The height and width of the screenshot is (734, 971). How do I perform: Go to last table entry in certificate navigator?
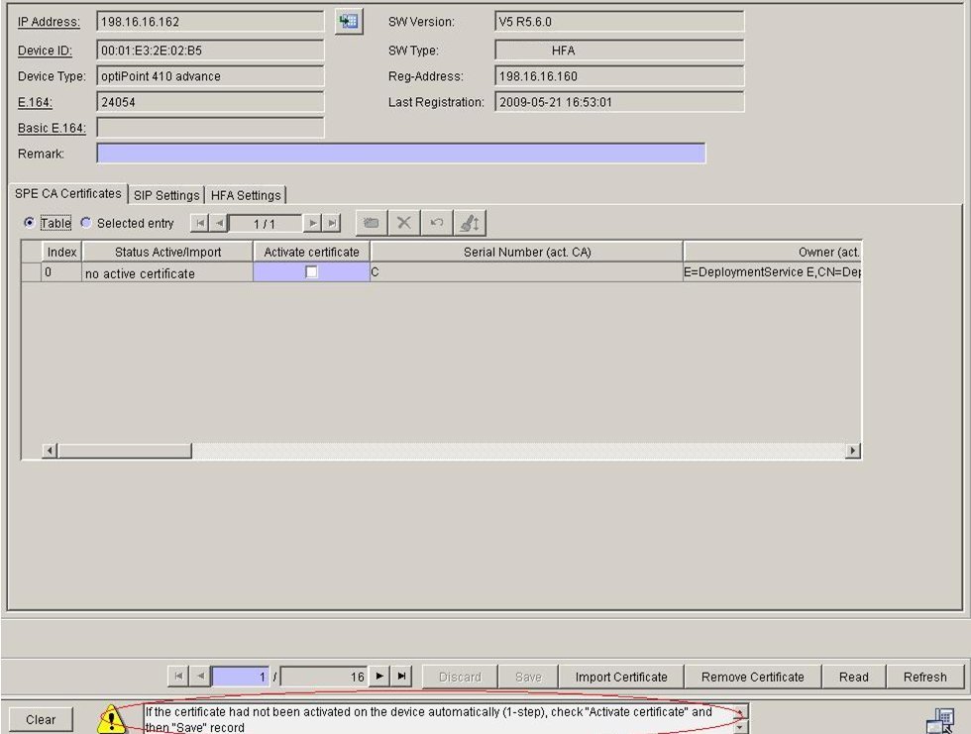[332, 223]
